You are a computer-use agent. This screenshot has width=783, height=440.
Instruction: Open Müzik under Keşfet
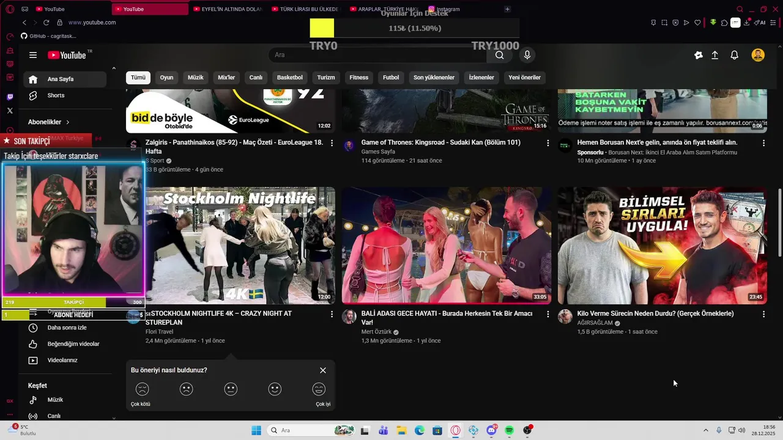pos(65,400)
